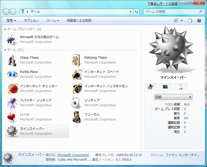Select the マインスイーパー mine icon in list
Viewport: 207px width, 167px height.
pyautogui.click(x=12, y=131)
